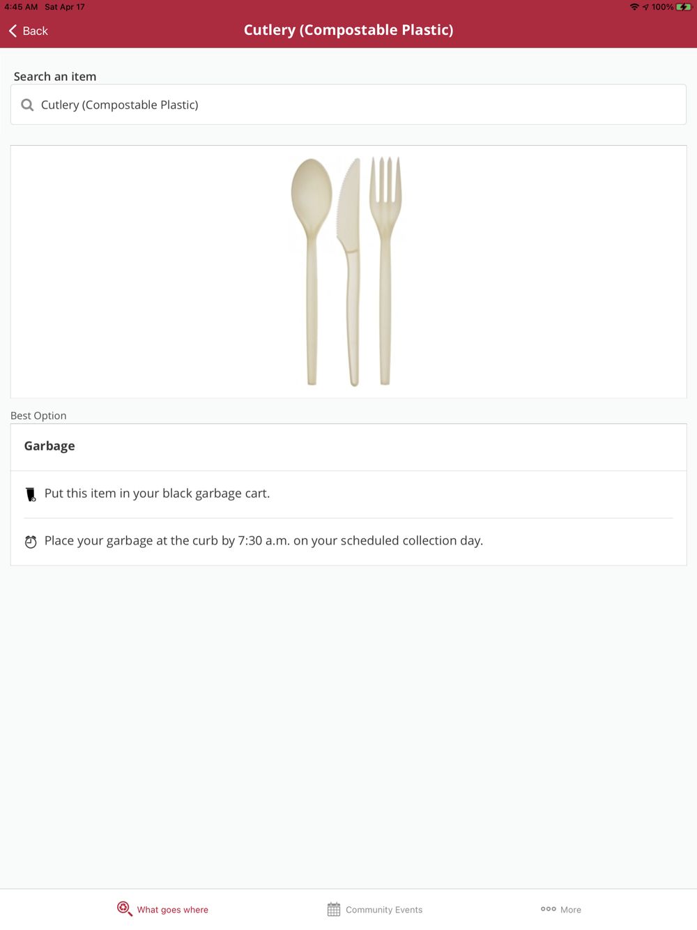Tap the More three-dots icon
This screenshot has width=697, height=930.
(x=549, y=908)
